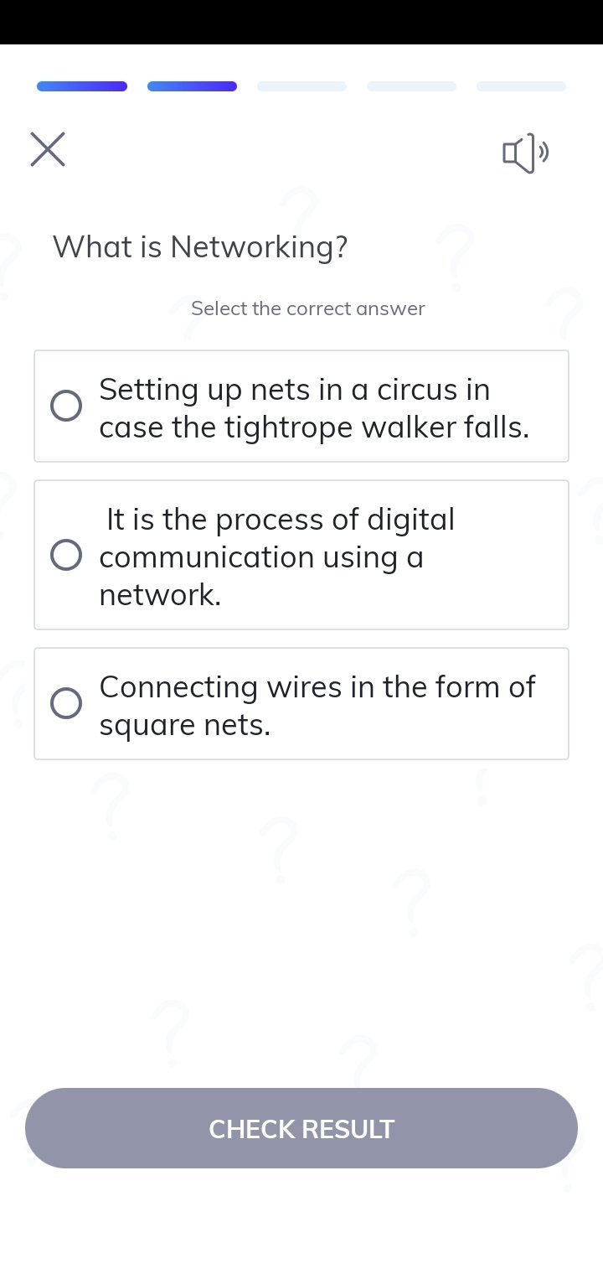Image resolution: width=603 pixels, height=1274 pixels.
Task: Tap the speaker audio icon
Action: (526, 153)
